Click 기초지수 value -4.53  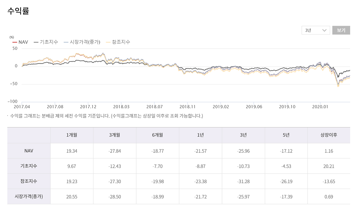pyautogui.click(x=286, y=166)
